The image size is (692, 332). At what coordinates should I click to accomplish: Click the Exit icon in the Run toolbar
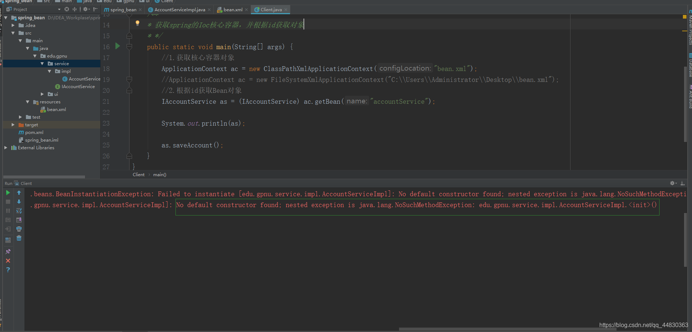[8, 229]
